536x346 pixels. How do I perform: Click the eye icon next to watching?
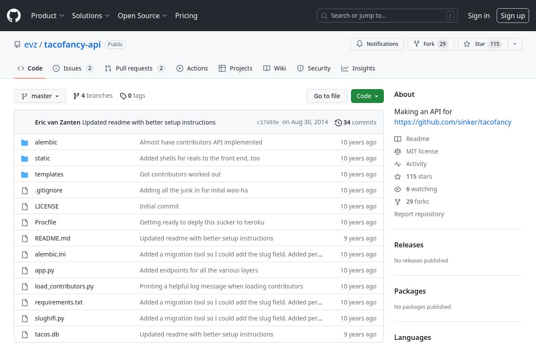click(x=398, y=189)
